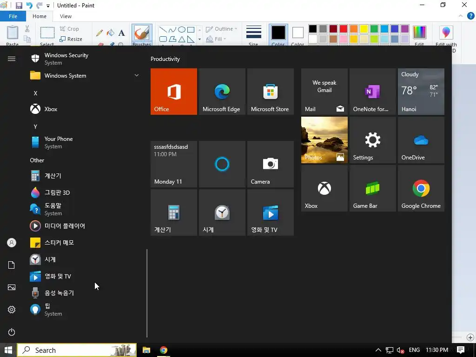This screenshot has height=357, width=476.
Task: Open the Outline dropdown in Paint
Action: point(222,29)
